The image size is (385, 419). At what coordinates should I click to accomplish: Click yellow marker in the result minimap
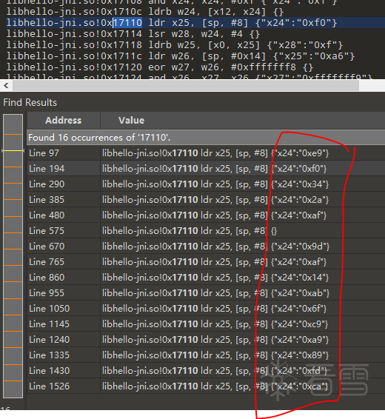(x=13, y=151)
